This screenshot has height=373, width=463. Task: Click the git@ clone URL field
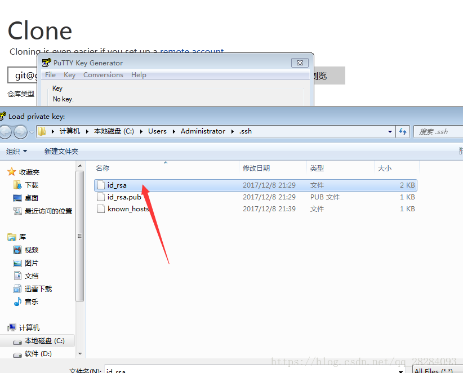(x=23, y=76)
